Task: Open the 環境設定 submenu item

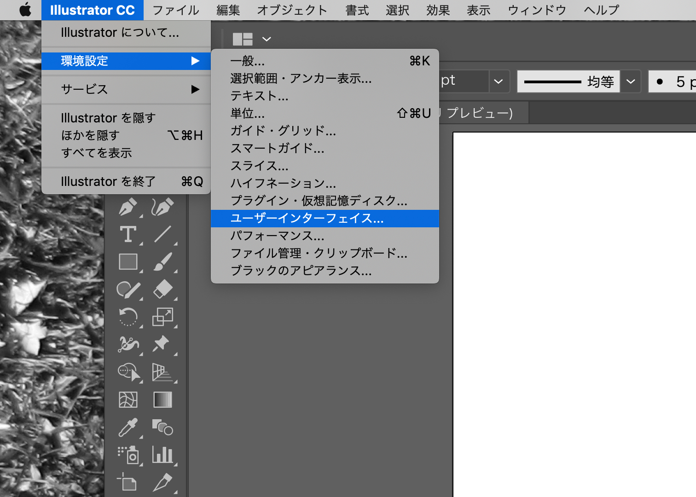Action: coord(126,61)
